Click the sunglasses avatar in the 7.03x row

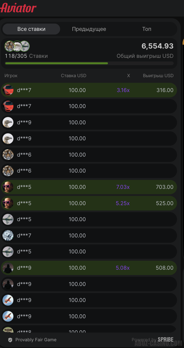8,187
